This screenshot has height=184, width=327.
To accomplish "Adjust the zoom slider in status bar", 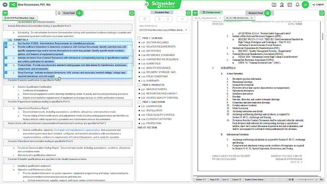I will 306,179.
